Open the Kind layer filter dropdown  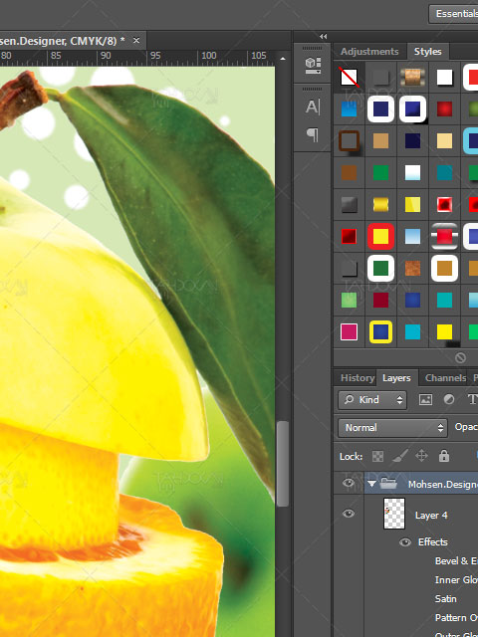coord(371,400)
